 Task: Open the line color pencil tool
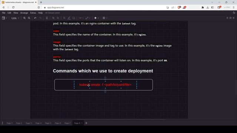point(69,18)
